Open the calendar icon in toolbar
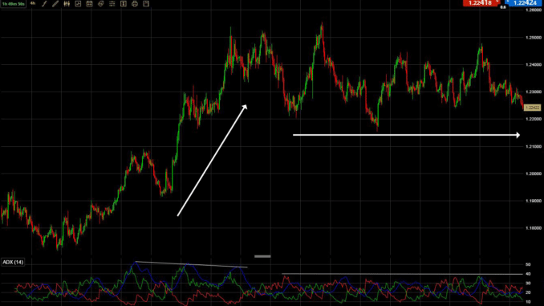Image resolution: width=544 pixels, height=306 pixels. click(x=89, y=4)
